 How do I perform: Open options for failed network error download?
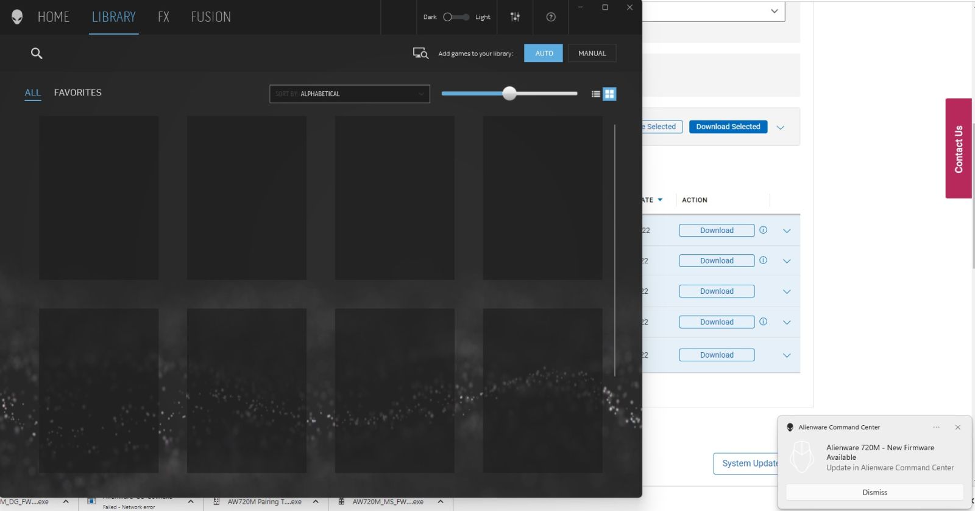click(x=191, y=502)
